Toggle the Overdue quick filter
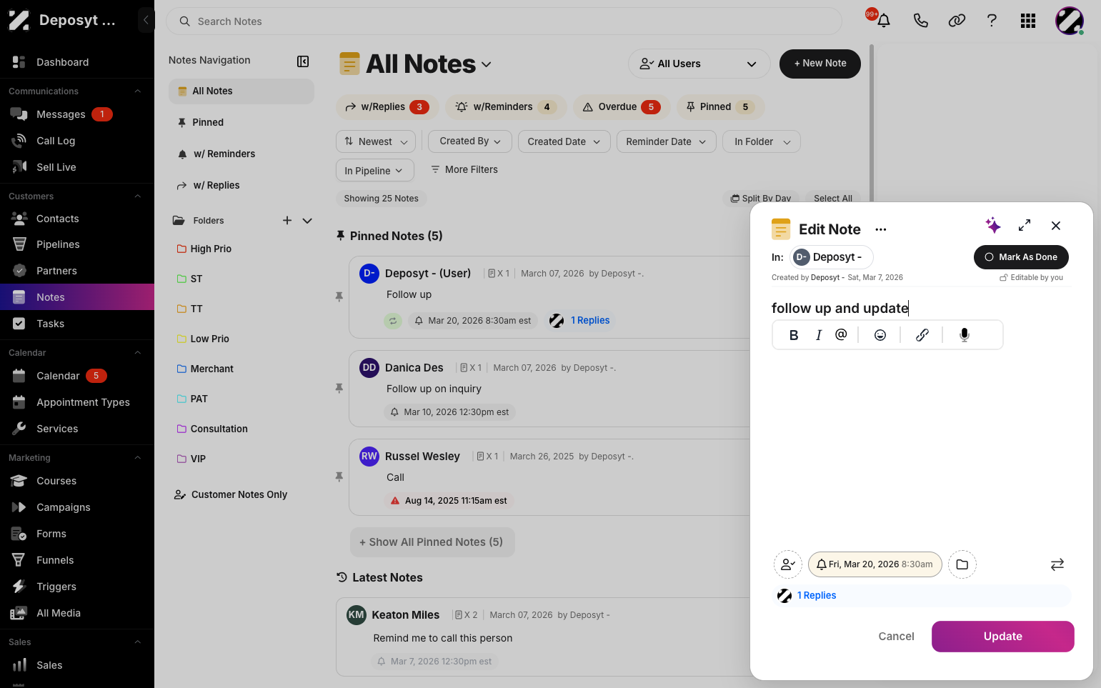The height and width of the screenshot is (688, 1101). click(x=622, y=107)
